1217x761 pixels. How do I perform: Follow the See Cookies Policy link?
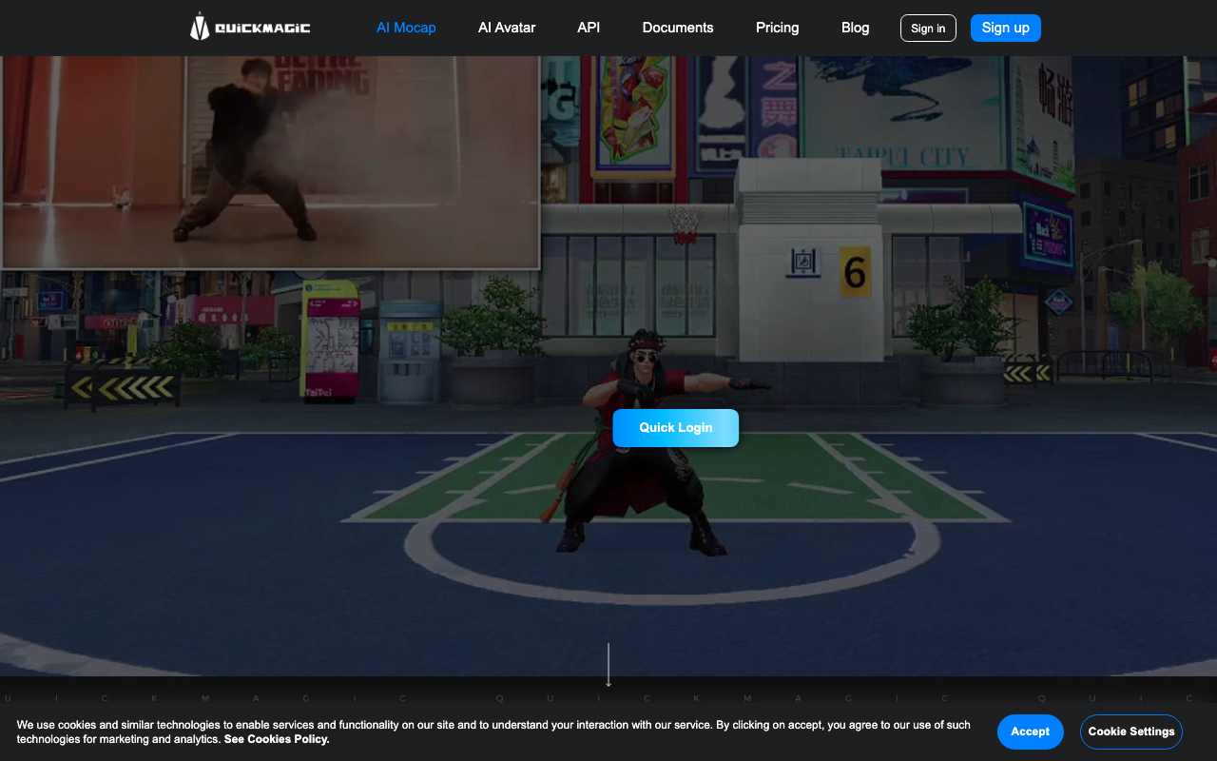277,739
